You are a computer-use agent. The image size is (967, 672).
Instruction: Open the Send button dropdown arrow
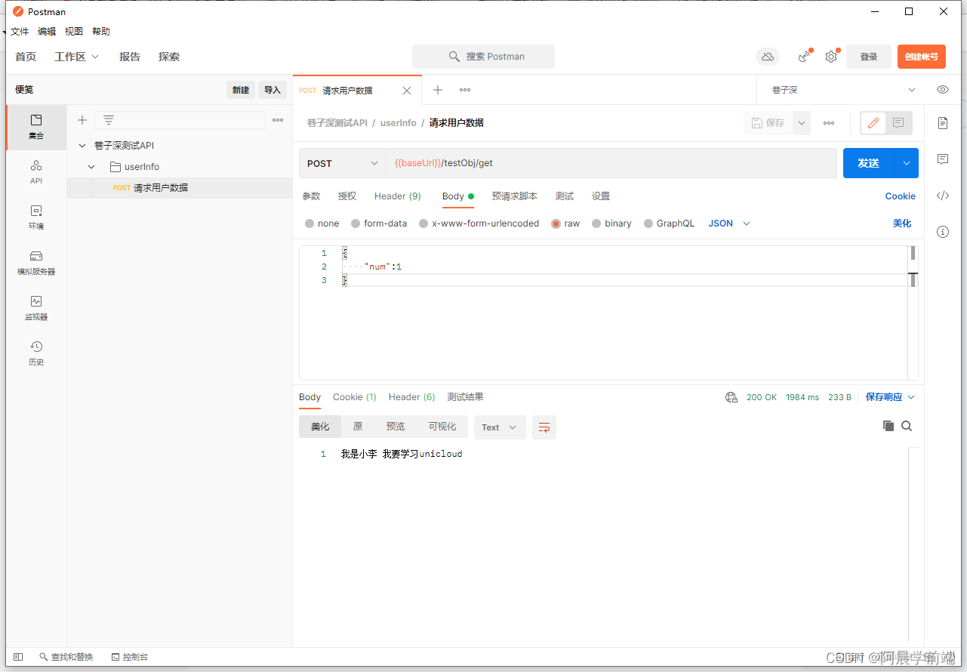[907, 163]
